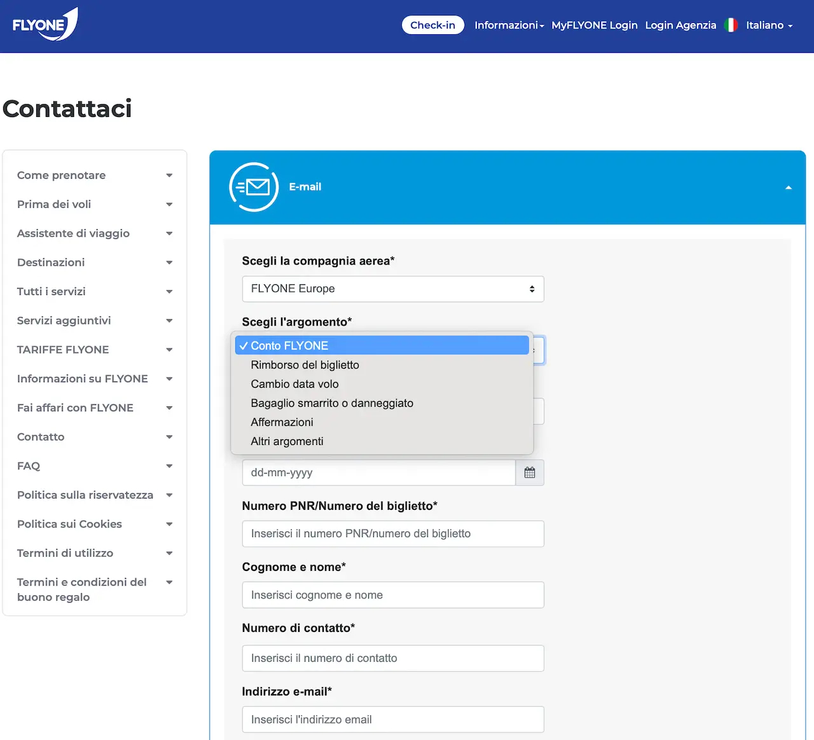This screenshot has height=740, width=814.
Task: Expand Informazioni su FLYONE sidebar item
Action: (x=95, y=378)
